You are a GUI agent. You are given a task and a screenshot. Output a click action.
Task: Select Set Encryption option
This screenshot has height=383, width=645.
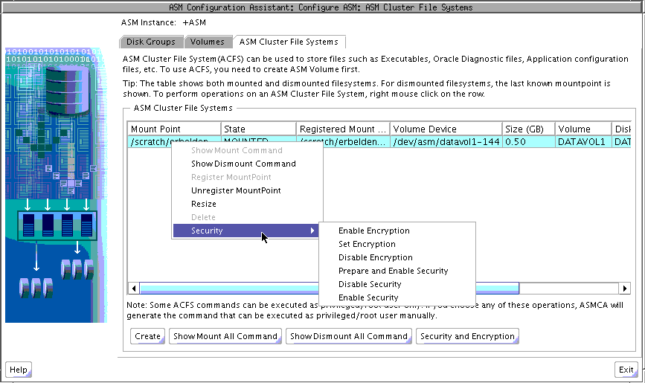click(367, 244)
